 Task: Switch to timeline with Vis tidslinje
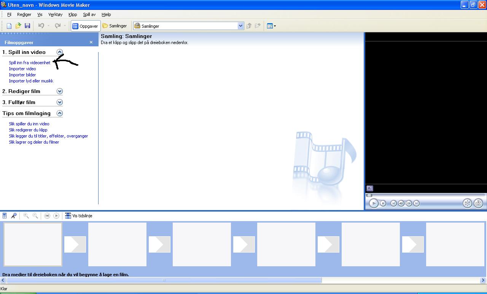79,216
